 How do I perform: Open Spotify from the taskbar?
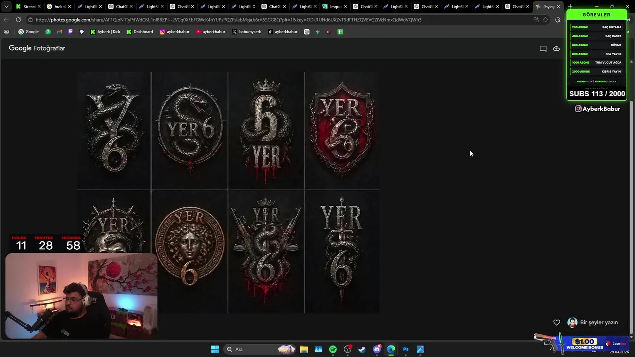pyautogui.click(x=333, y=349)
